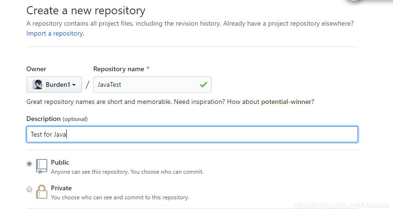Select the Public radio button

click(x=29, y=164)
